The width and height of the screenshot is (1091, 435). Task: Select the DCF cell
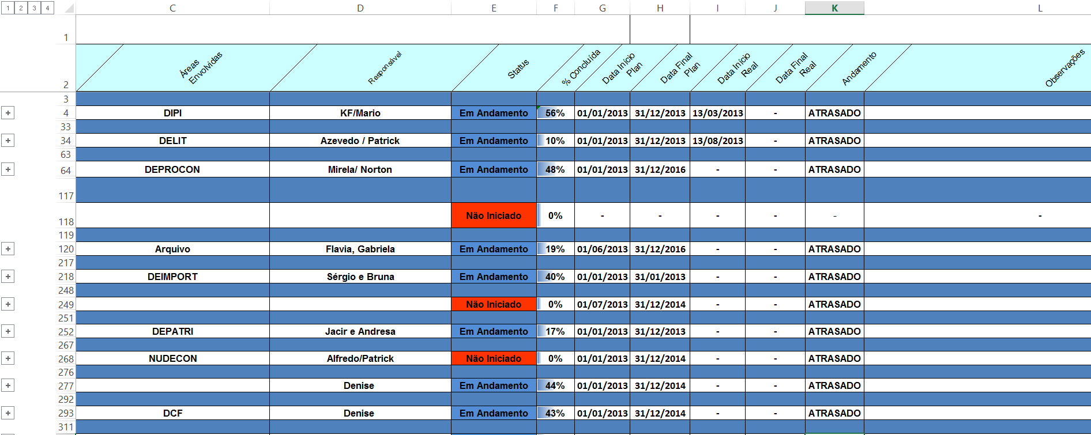172,413
